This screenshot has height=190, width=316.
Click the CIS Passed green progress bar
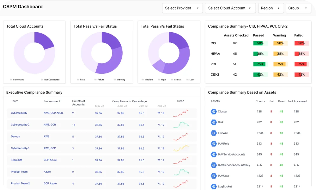[260, 43]
